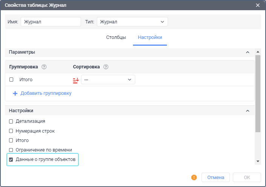This screenshot has height=187, width=266.
Task: Uncheck Данные о группе объектов
Action: (11, 160)
